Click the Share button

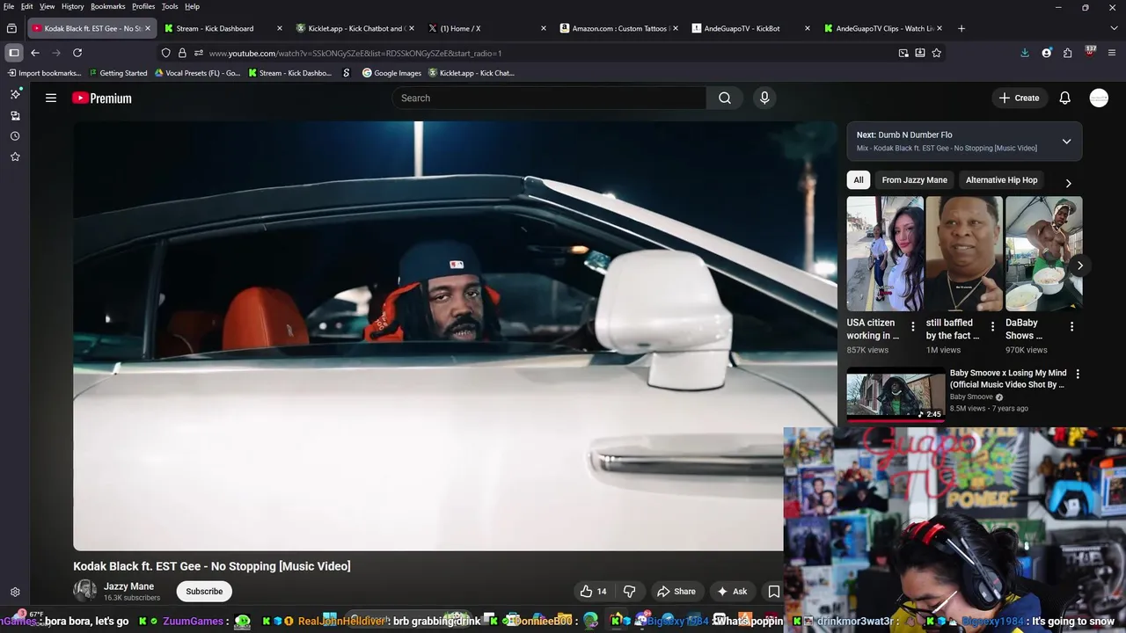click(x=676, y=592)
